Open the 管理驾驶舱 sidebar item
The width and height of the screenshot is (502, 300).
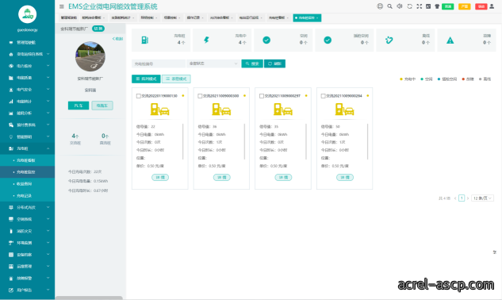point(27,42)
